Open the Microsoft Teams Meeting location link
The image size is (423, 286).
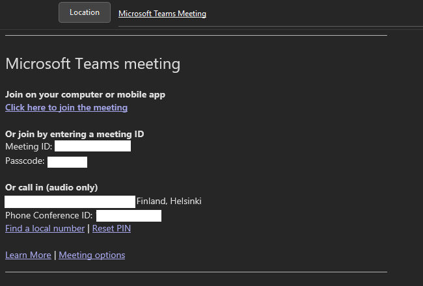[x=162, y=14]
